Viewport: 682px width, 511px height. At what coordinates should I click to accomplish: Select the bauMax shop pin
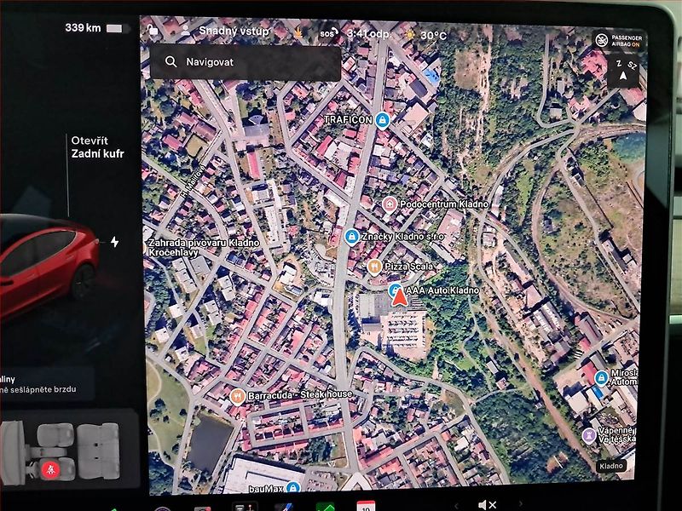293,487
